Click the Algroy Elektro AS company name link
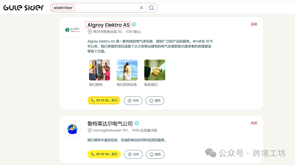This screenshot has height=165, width=295. coord(108,24)
